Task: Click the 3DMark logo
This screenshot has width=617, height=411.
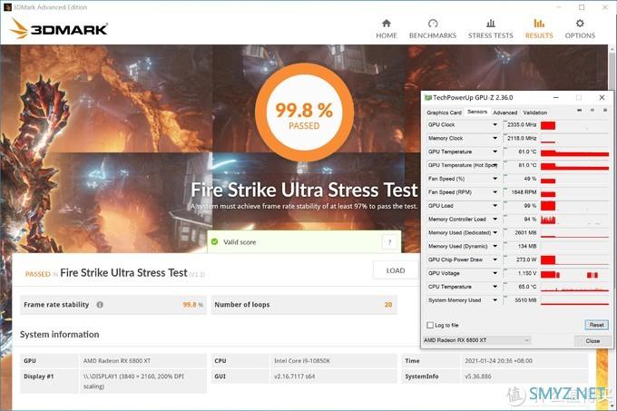Action: tap(58, 29)
